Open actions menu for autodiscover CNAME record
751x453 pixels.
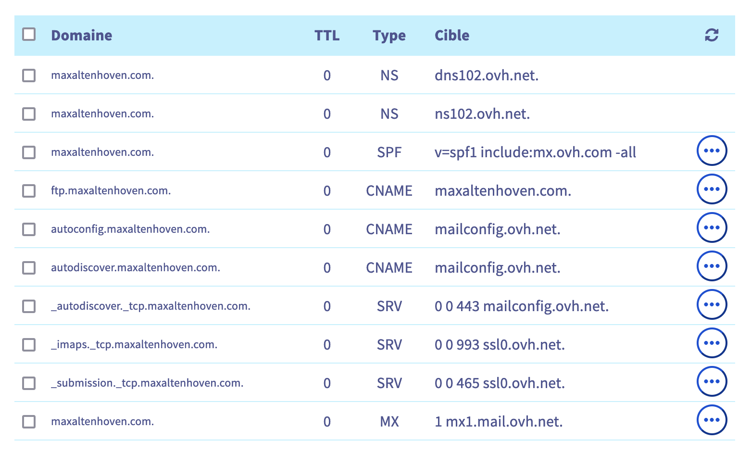coord(712,266)
